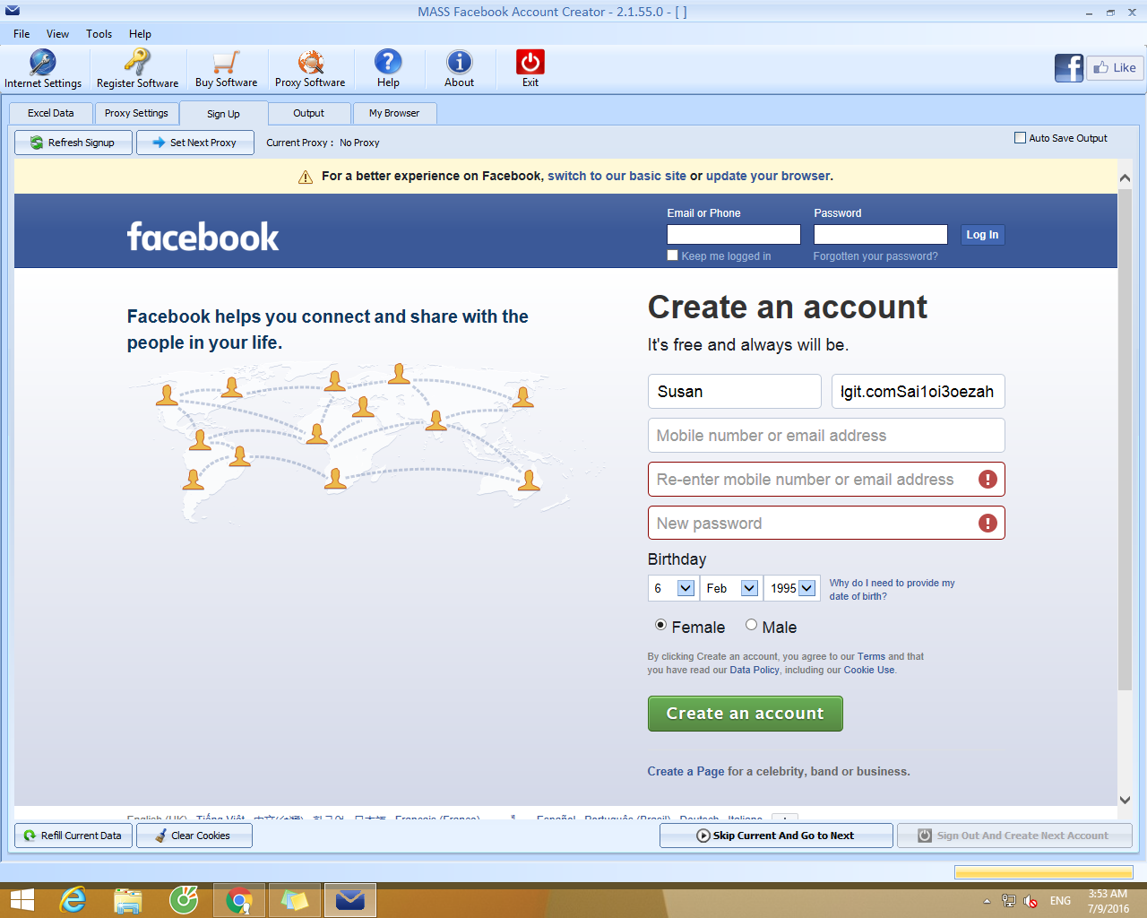
Task: Click the 'Create a Page' link
Action: pos(686,771)
